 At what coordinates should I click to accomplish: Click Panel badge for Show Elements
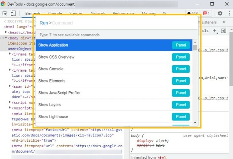click(181, 81)
